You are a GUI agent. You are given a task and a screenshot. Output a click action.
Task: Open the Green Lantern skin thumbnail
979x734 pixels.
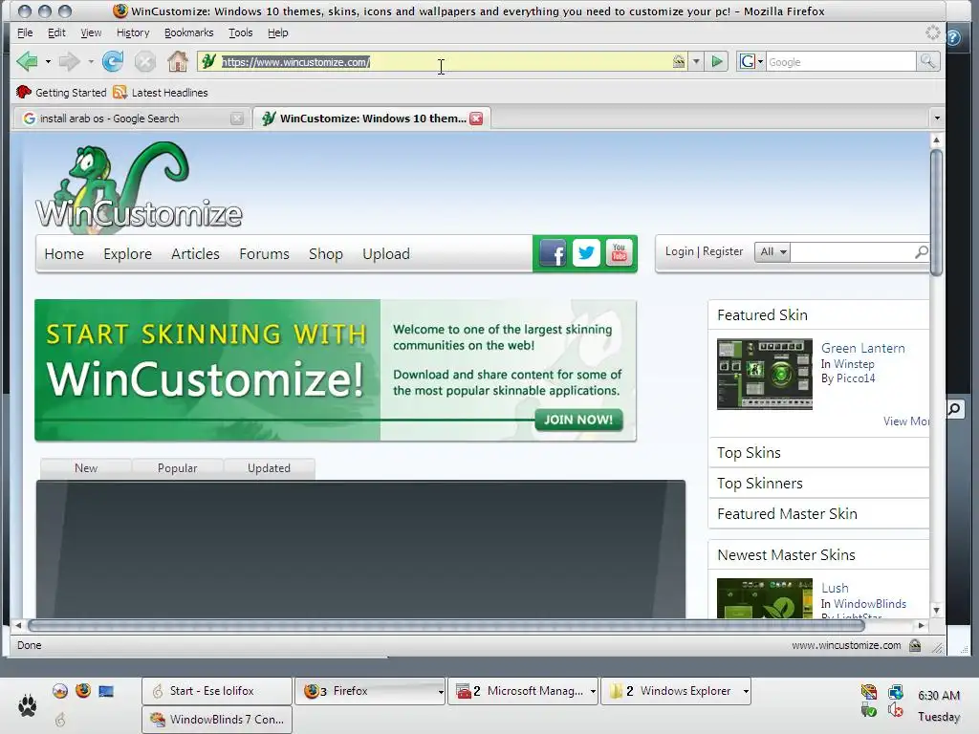(764, 374)
